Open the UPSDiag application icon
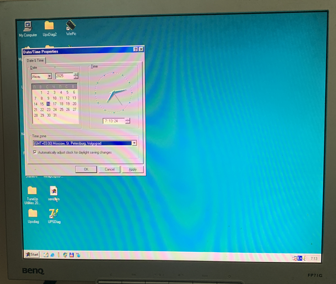 pos(54,214)
